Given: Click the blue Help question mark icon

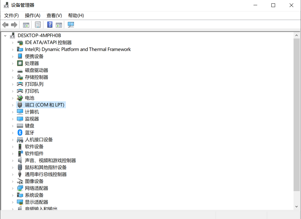Looking at the screenshot, I should tap(50, 25).
